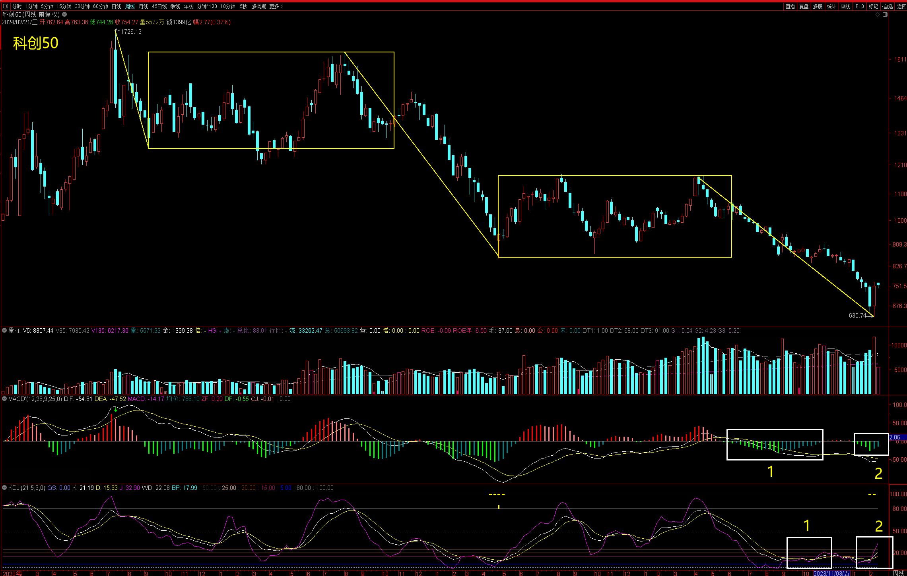This screenshot has width=907, height=576.
Task: Click 直播 live broadcast button
Action: [790, 6]
